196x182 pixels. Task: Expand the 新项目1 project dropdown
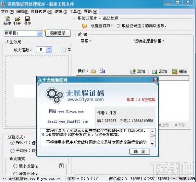(x=40, y=33)
